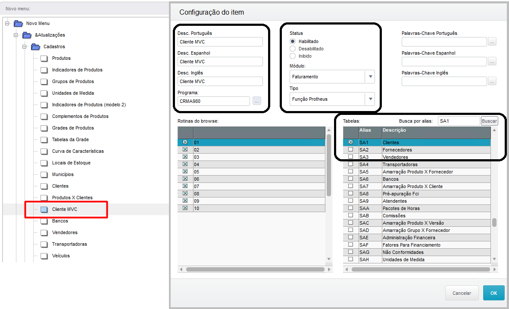Select the Unidades de Medida menu item
Image resolution: width=509 pixels, height=309 pixels.
tap(73, 93)
